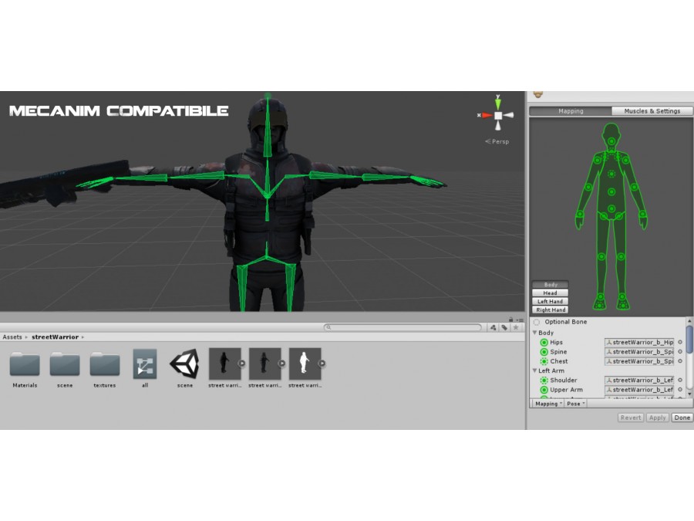Open the Pose dropdown
This screenshot has height=521, width=694.
click(x=576, y=404)
